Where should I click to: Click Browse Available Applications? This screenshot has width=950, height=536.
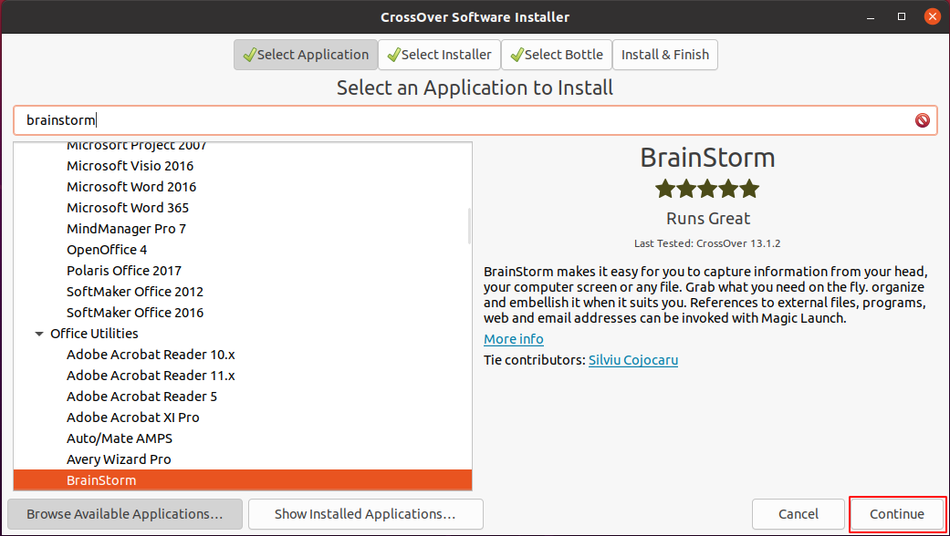[124, 513]
